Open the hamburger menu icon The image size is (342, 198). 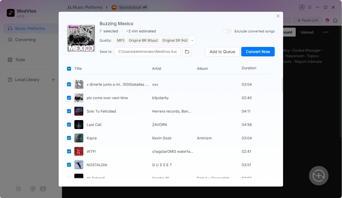(x=310, y=7)
